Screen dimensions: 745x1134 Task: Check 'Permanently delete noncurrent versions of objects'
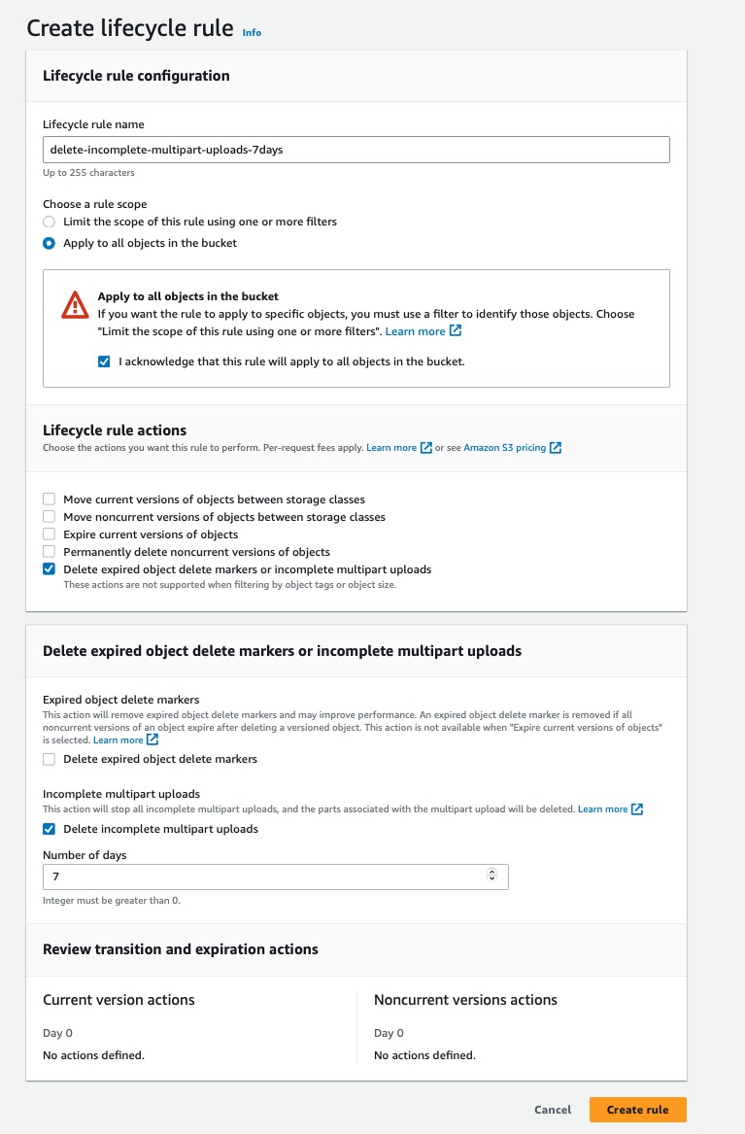coord(49,551)
